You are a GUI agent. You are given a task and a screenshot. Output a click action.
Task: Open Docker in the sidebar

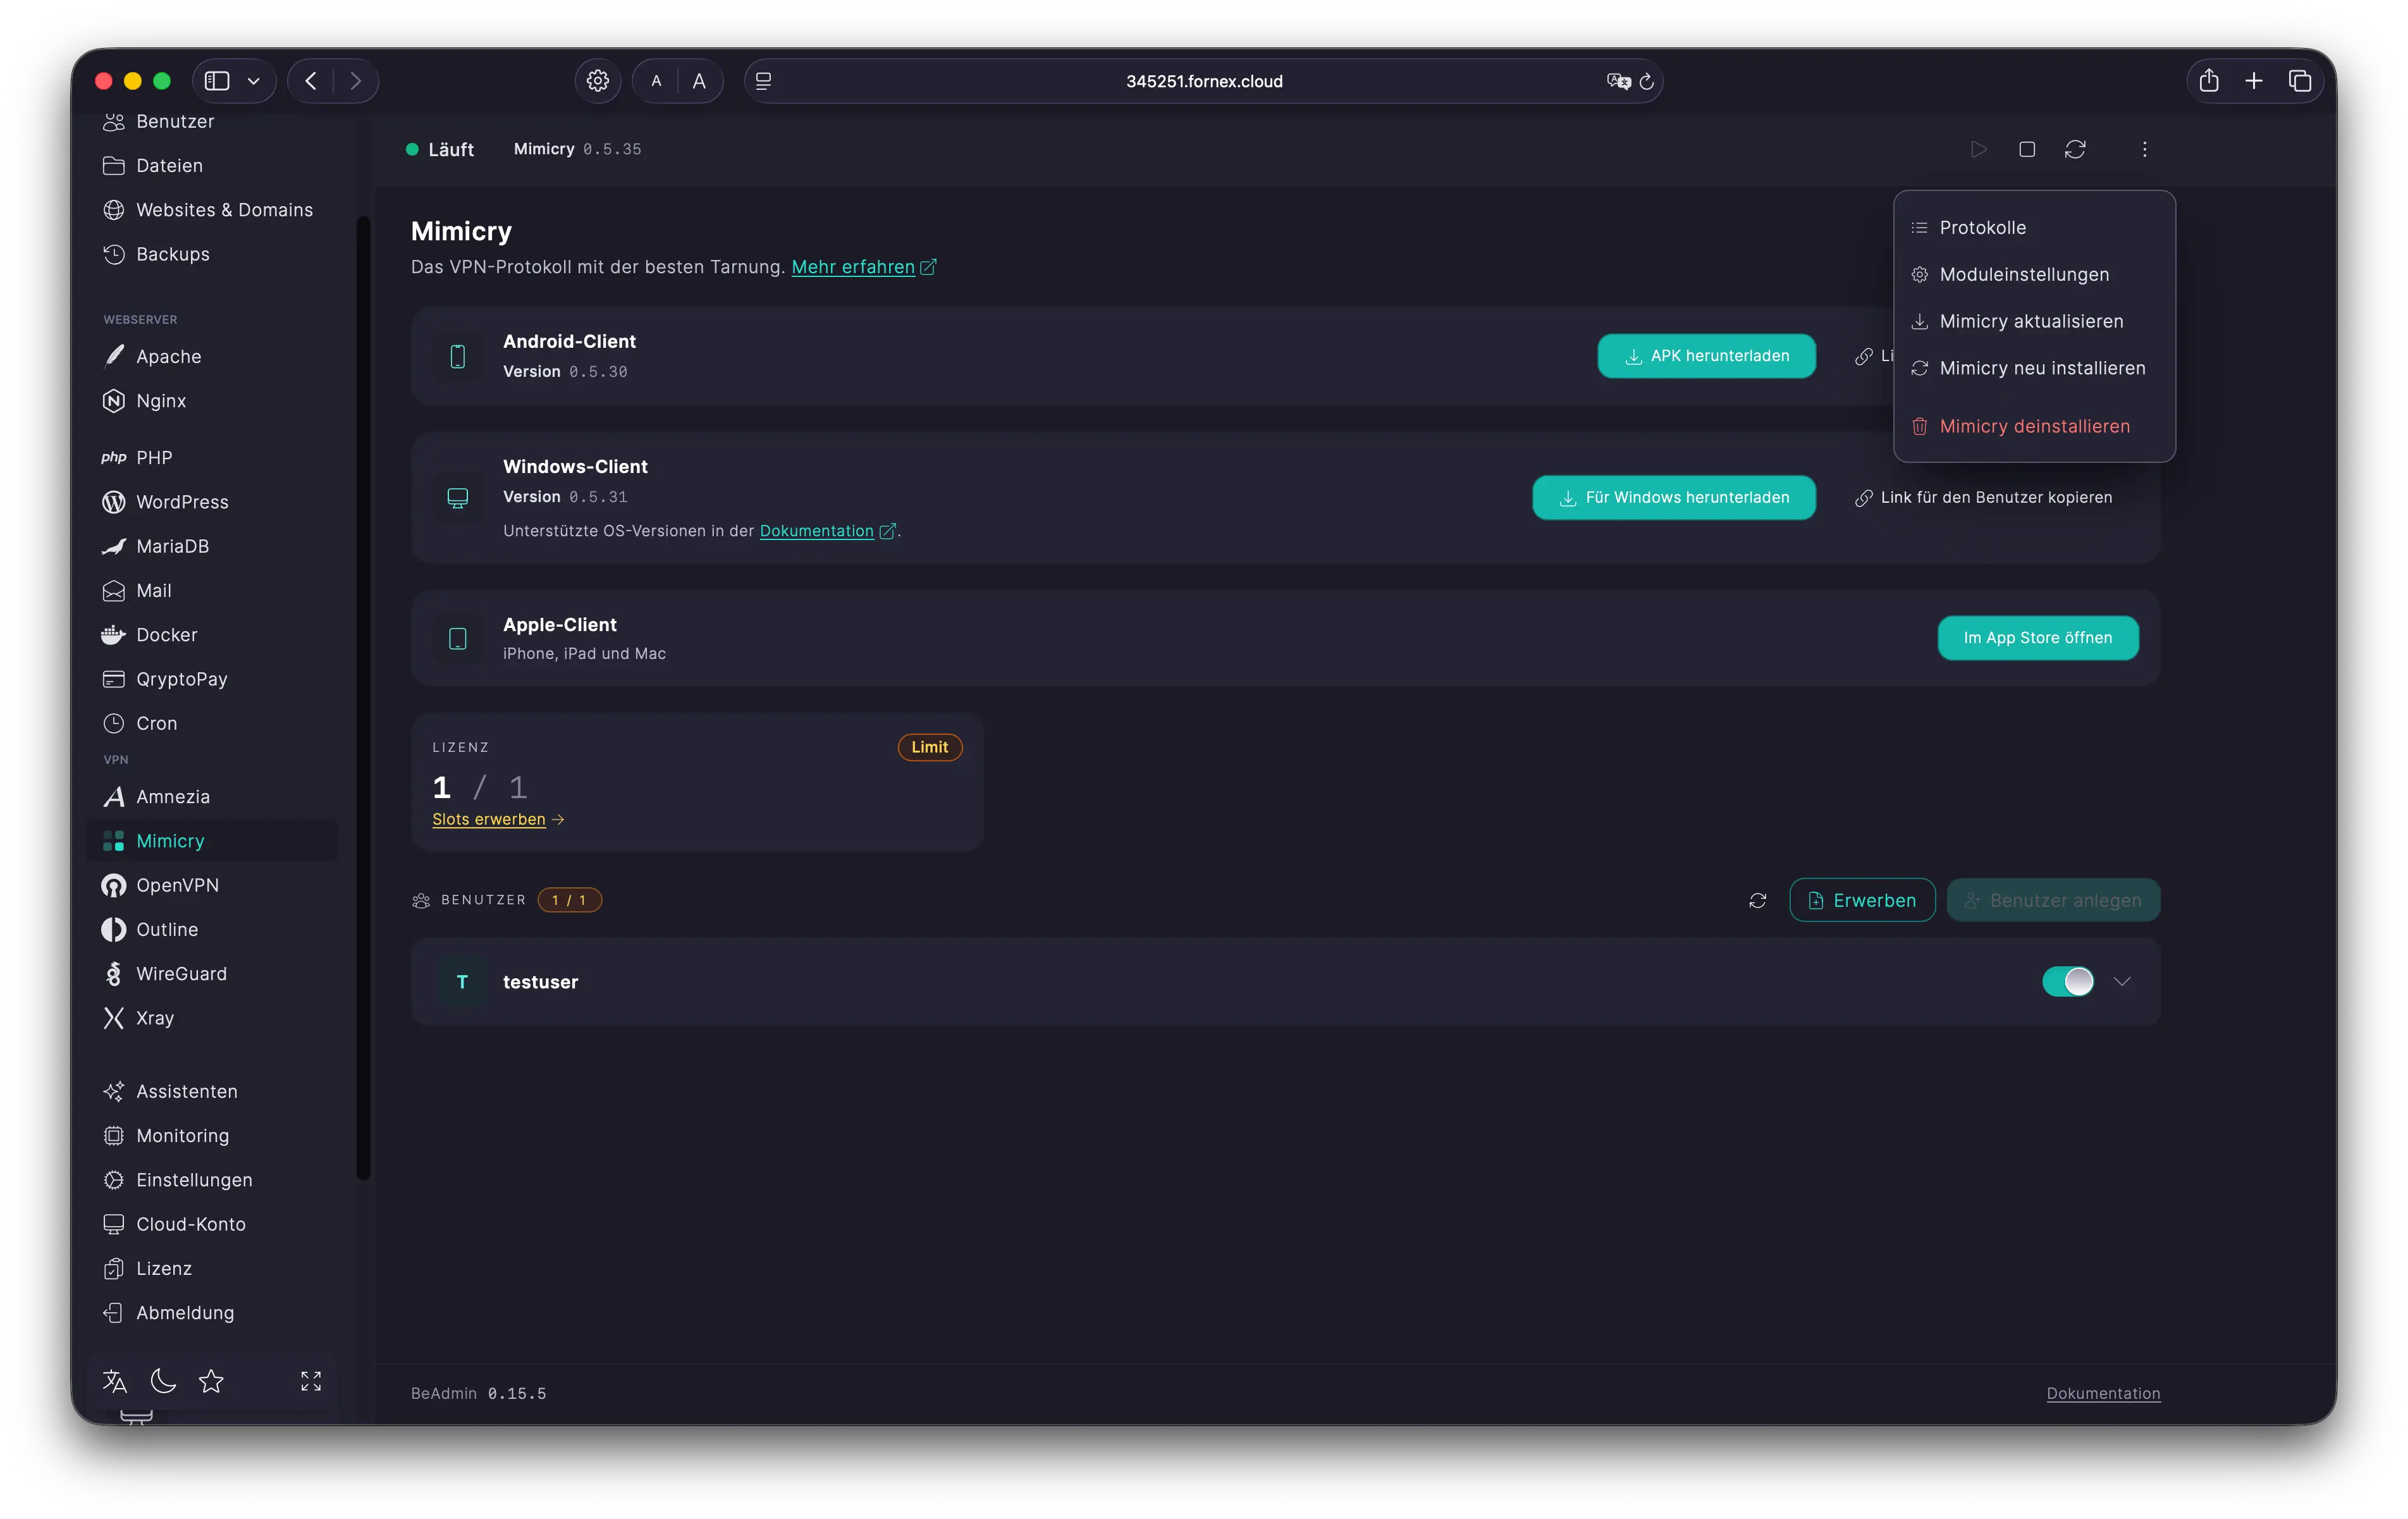pyautogui.click(x=149, y=635)
